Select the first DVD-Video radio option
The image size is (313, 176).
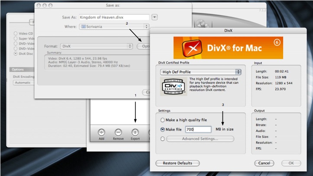pyautogui.click(x=16, y=43)
